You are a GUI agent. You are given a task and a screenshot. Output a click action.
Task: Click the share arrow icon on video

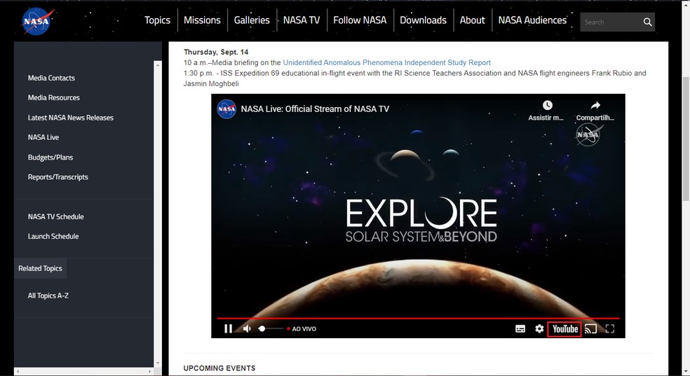click(595, 106)
